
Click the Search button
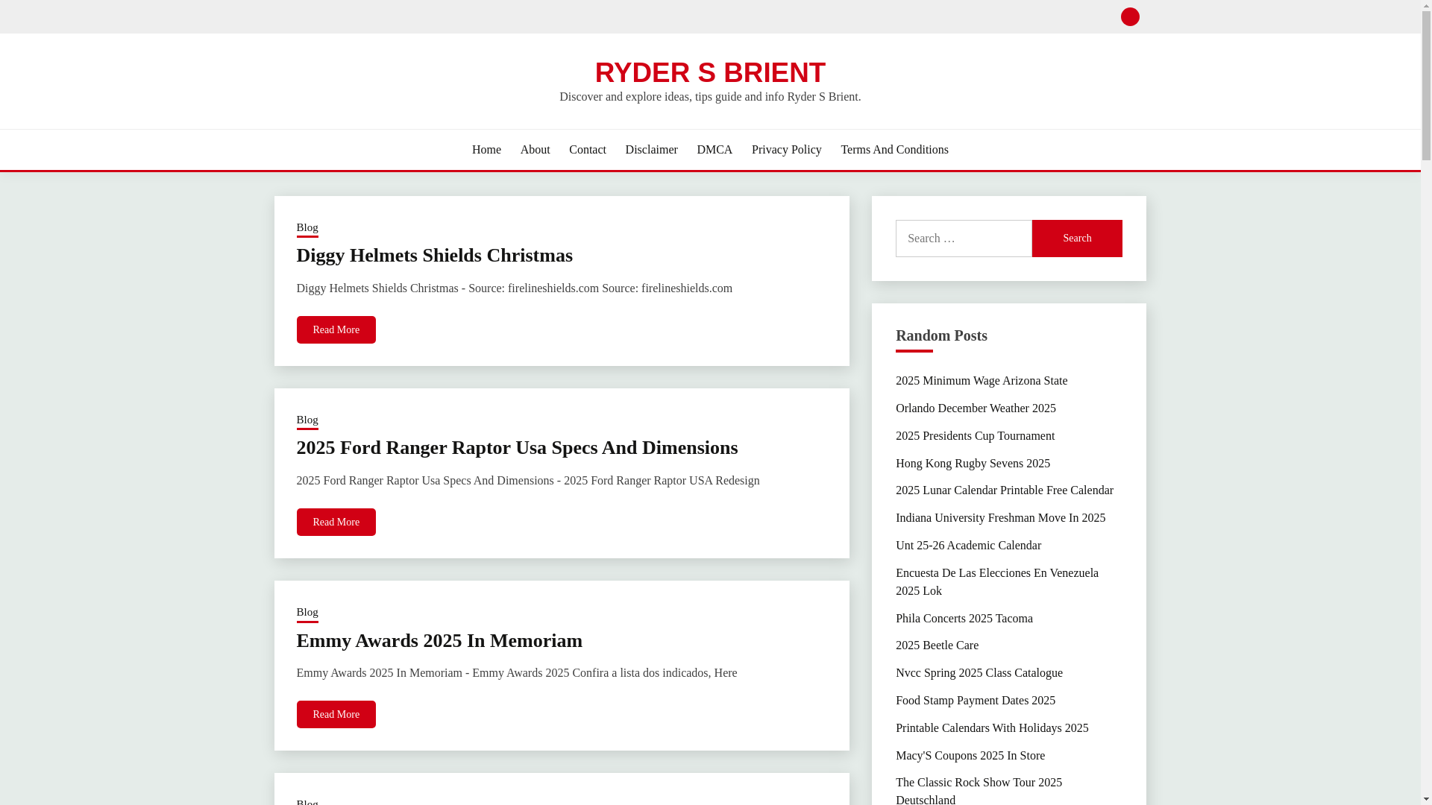coord(1077,239)
